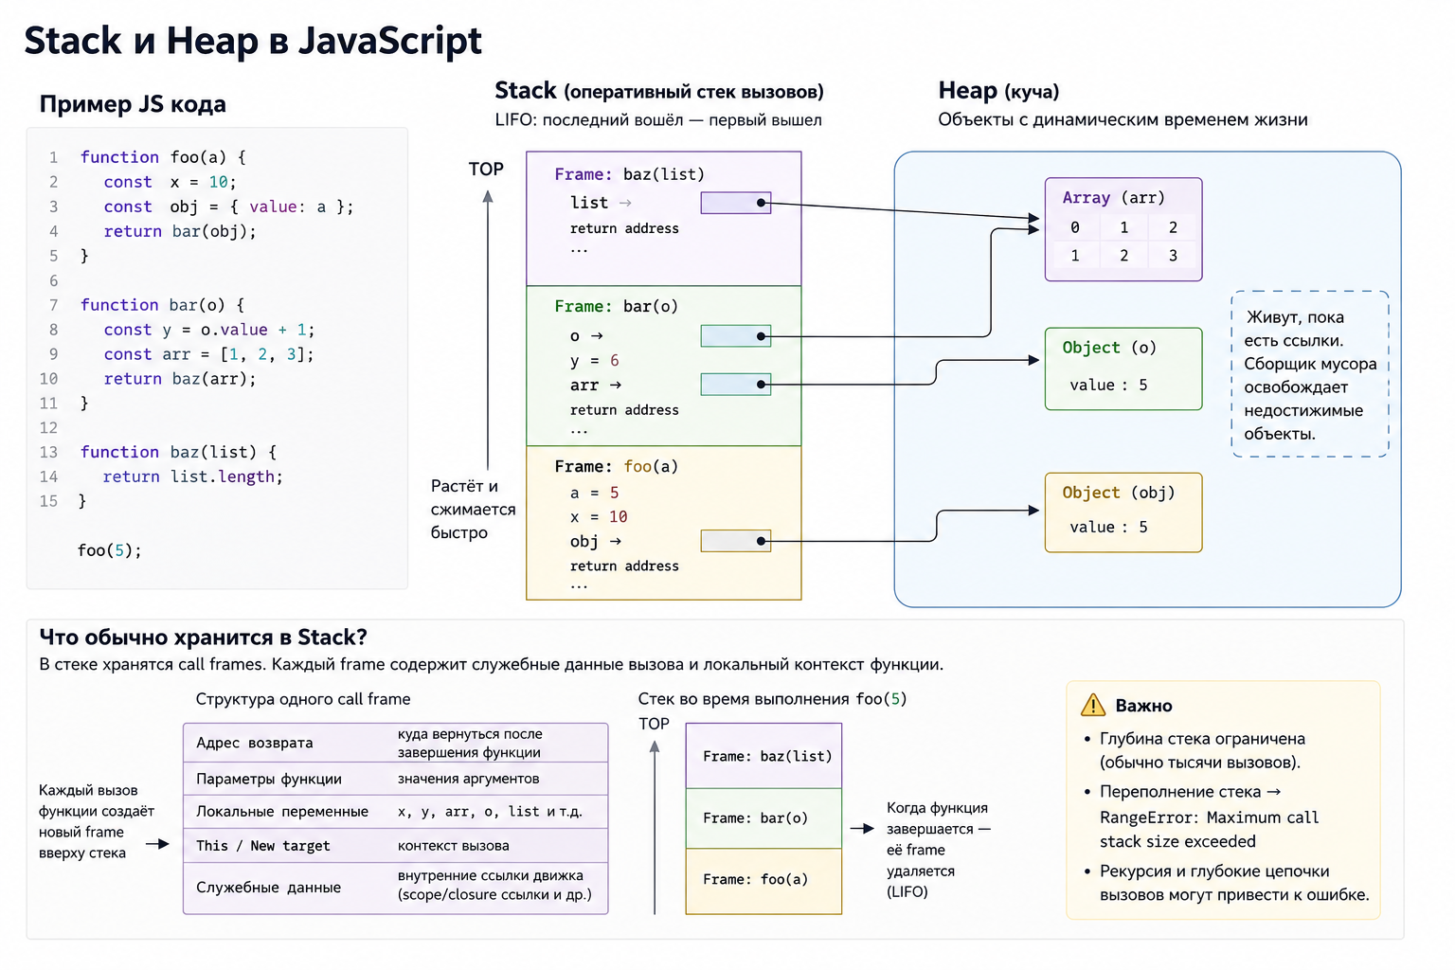Select the Object (o) heap box
The width and height of the screenshot is (1455, 970).
(x=1123, y=368)
